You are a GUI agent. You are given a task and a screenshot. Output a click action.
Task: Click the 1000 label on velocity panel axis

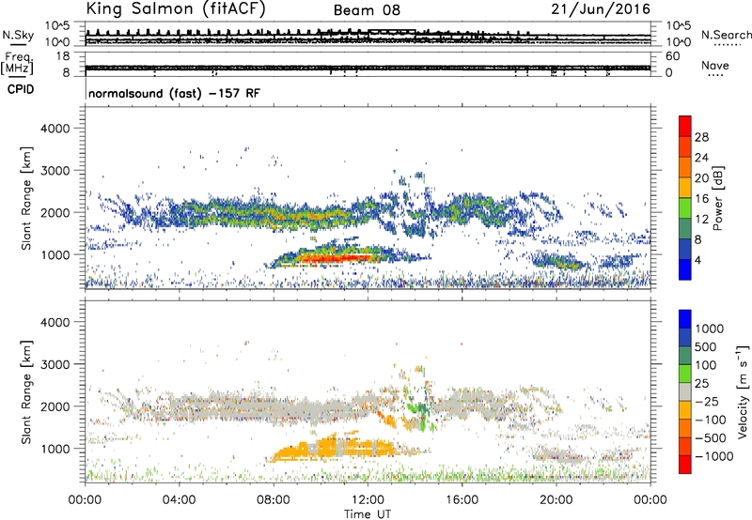(55, 449)
